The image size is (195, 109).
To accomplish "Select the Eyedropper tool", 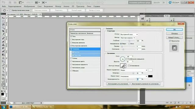I will pos(3,34).
